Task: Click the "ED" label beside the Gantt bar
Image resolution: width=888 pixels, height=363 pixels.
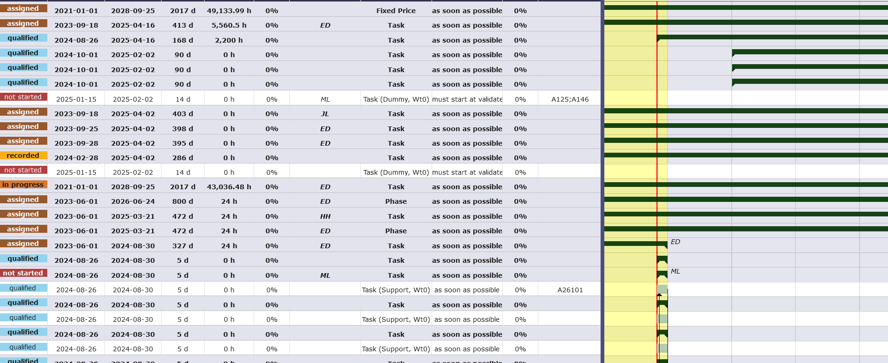Action: (x=675, y=242)
